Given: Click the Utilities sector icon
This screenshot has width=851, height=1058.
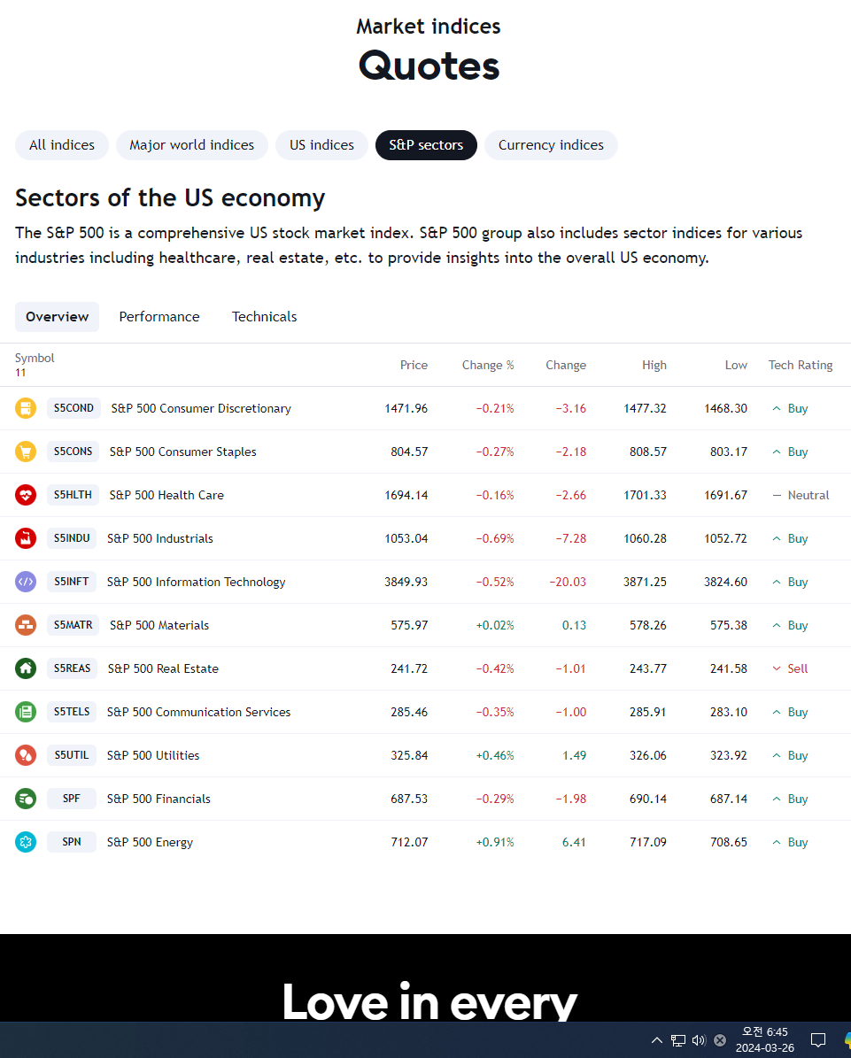Looking at the screenshot, I should click(26, 755).
